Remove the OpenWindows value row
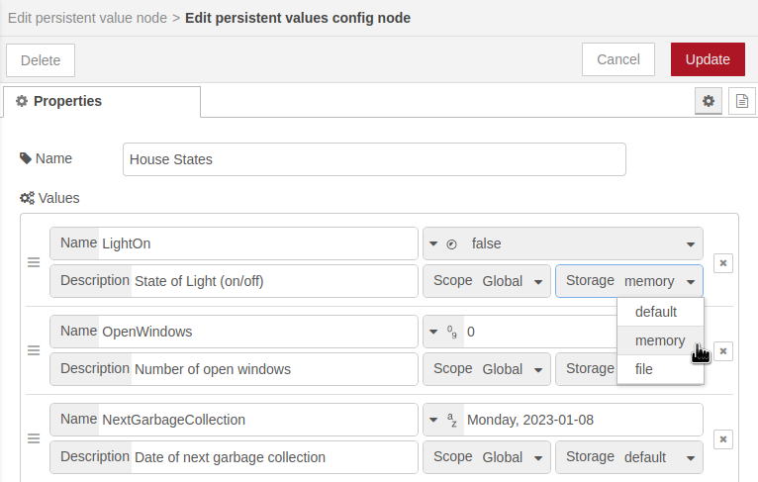The height and width of the screenshot is (482, 758). coord(723,350)
